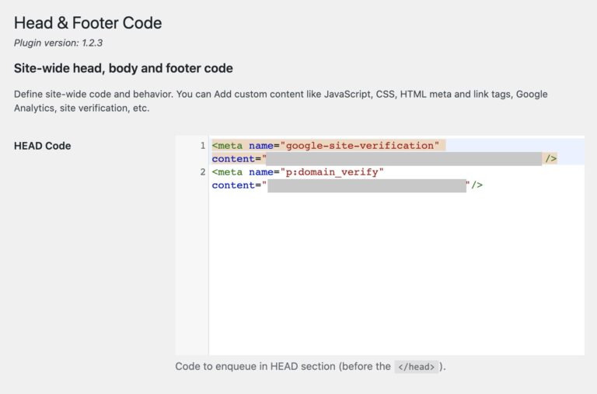
Task: Place cursor on second line's meta tag
Action: (x=229, y=172)
